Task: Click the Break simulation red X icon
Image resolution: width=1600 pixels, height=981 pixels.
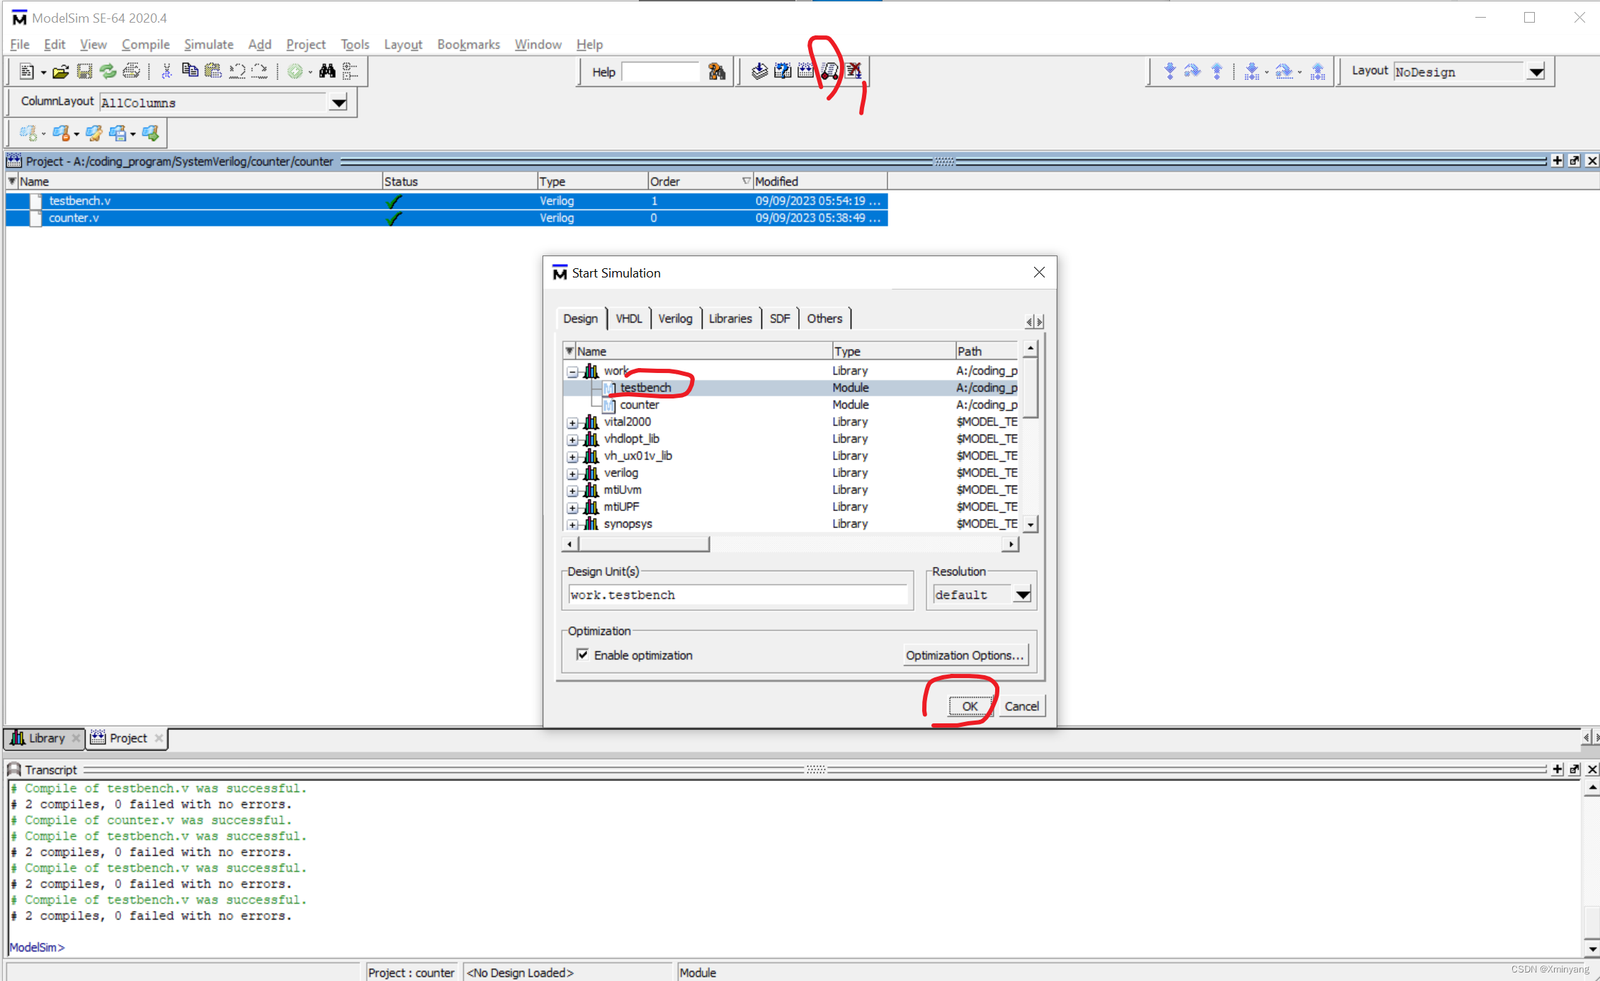Action: tap(853, 71)
